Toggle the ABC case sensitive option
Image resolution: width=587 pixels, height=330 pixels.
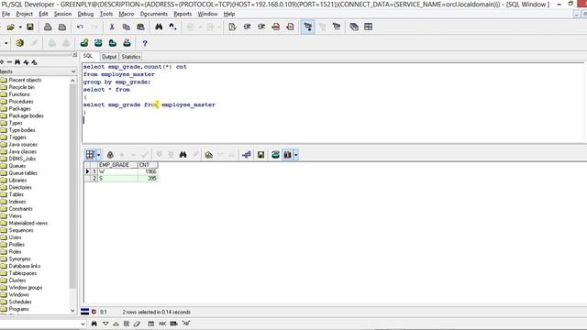163,324
